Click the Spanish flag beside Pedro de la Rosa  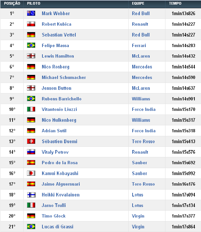31,163
